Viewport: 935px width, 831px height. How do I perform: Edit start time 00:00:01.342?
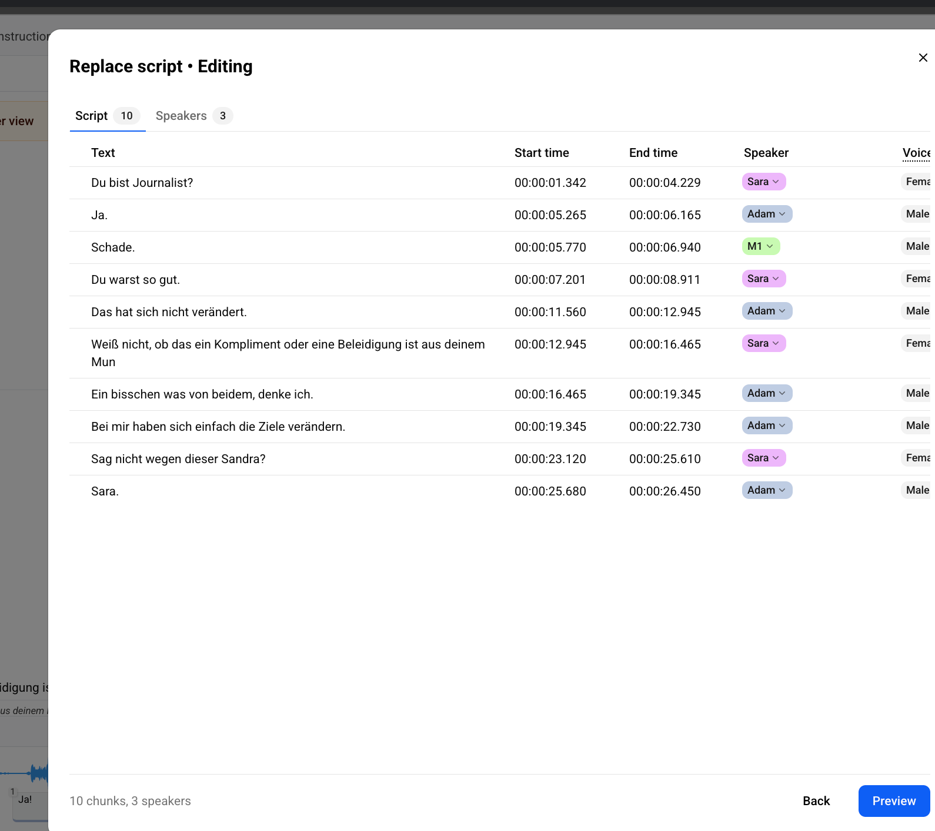[x=550, y=183]
